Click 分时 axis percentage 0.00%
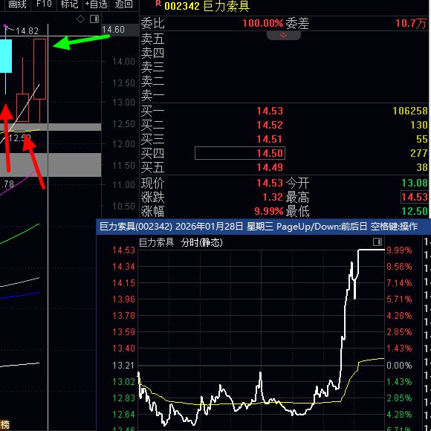Image resolution: width=431 pixels, height=431 pixels. 399,366
